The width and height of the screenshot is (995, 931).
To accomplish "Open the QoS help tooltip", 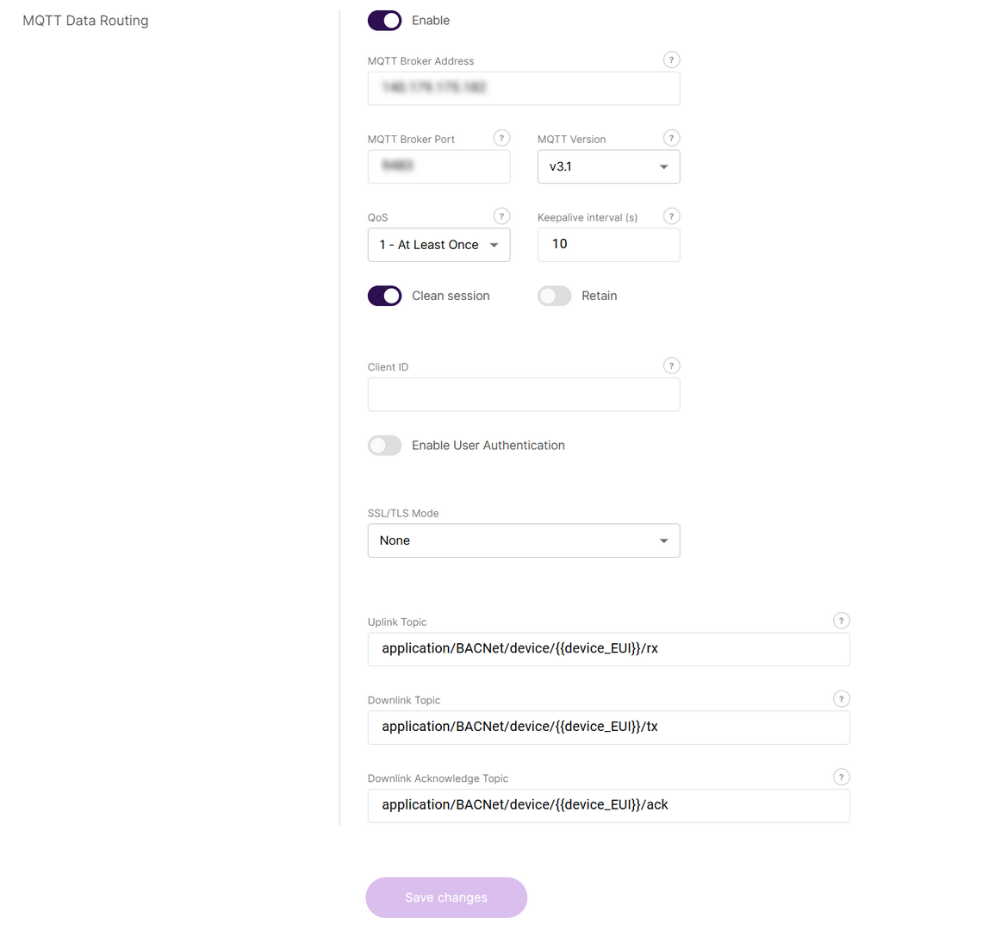I will (501, 216).
